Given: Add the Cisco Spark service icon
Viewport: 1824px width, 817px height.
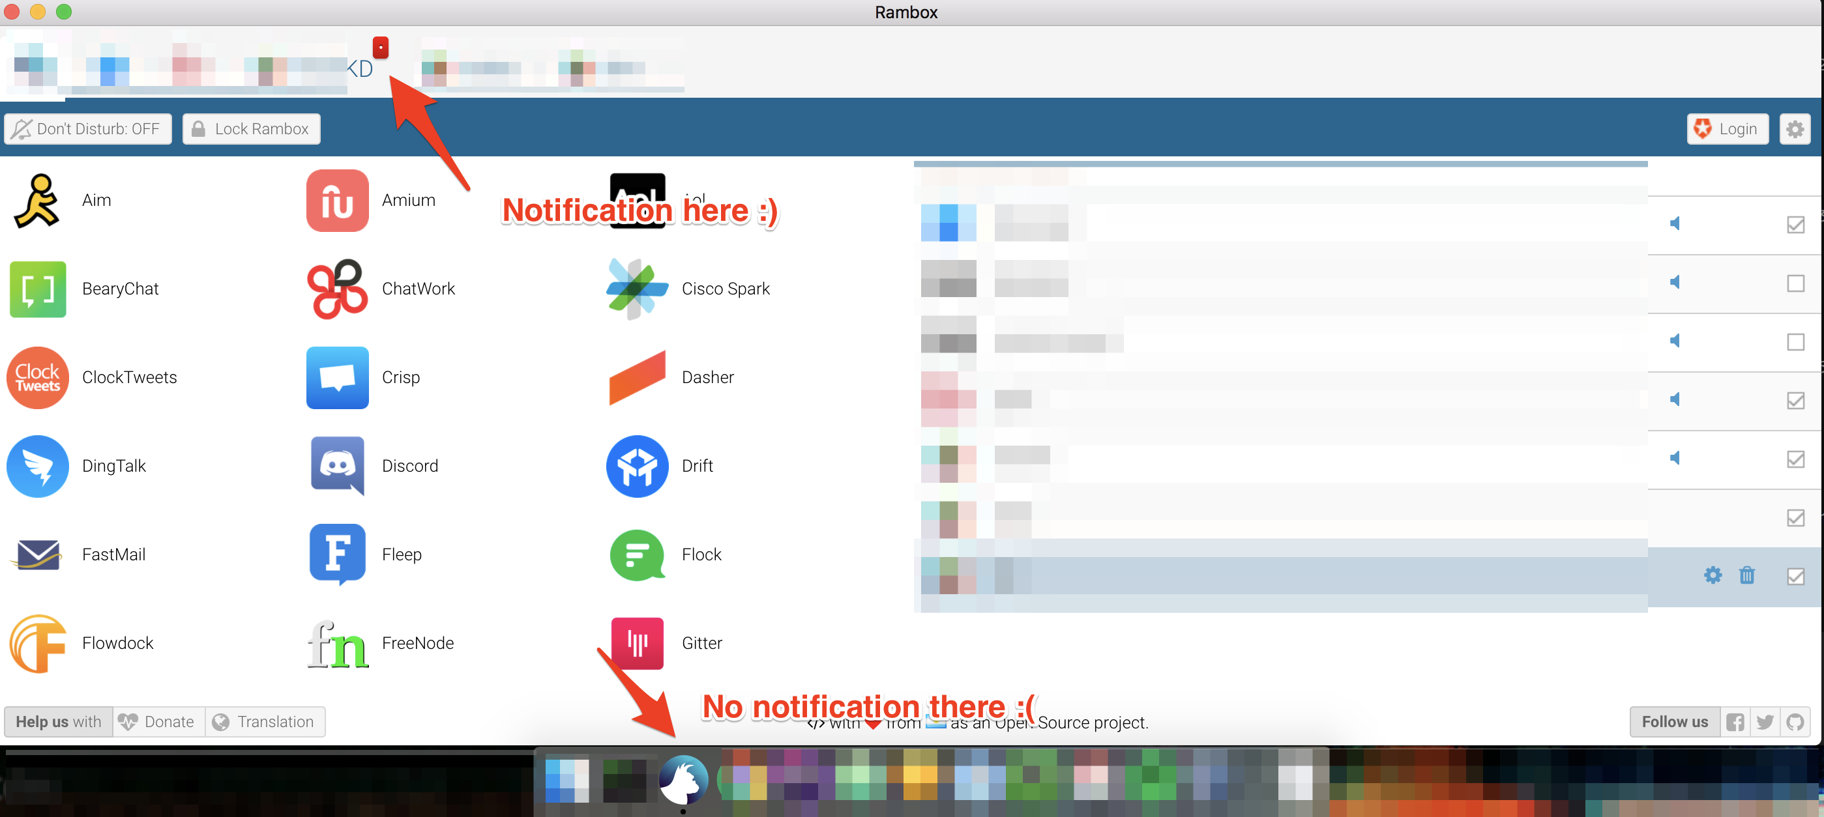Looking at the screenshot, I should click(x=636, y=289).
